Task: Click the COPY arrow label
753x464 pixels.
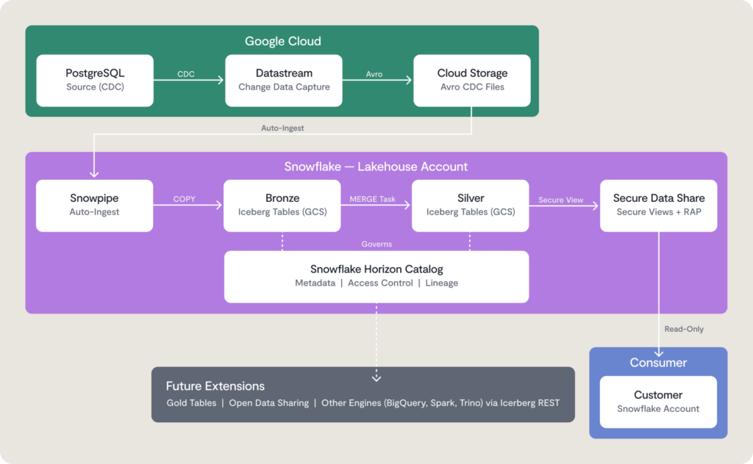Action: [x=185, y=199]
